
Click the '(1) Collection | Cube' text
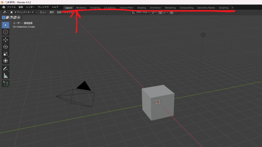click(x=24, y=27)
